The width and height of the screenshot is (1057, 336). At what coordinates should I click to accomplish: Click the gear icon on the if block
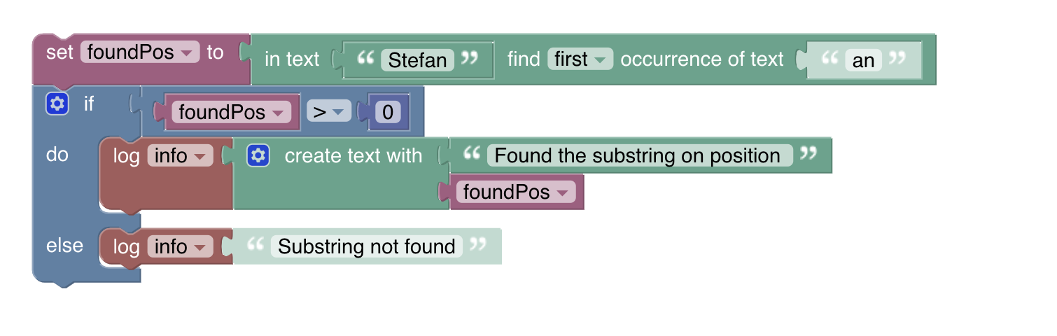coord(57,104)
